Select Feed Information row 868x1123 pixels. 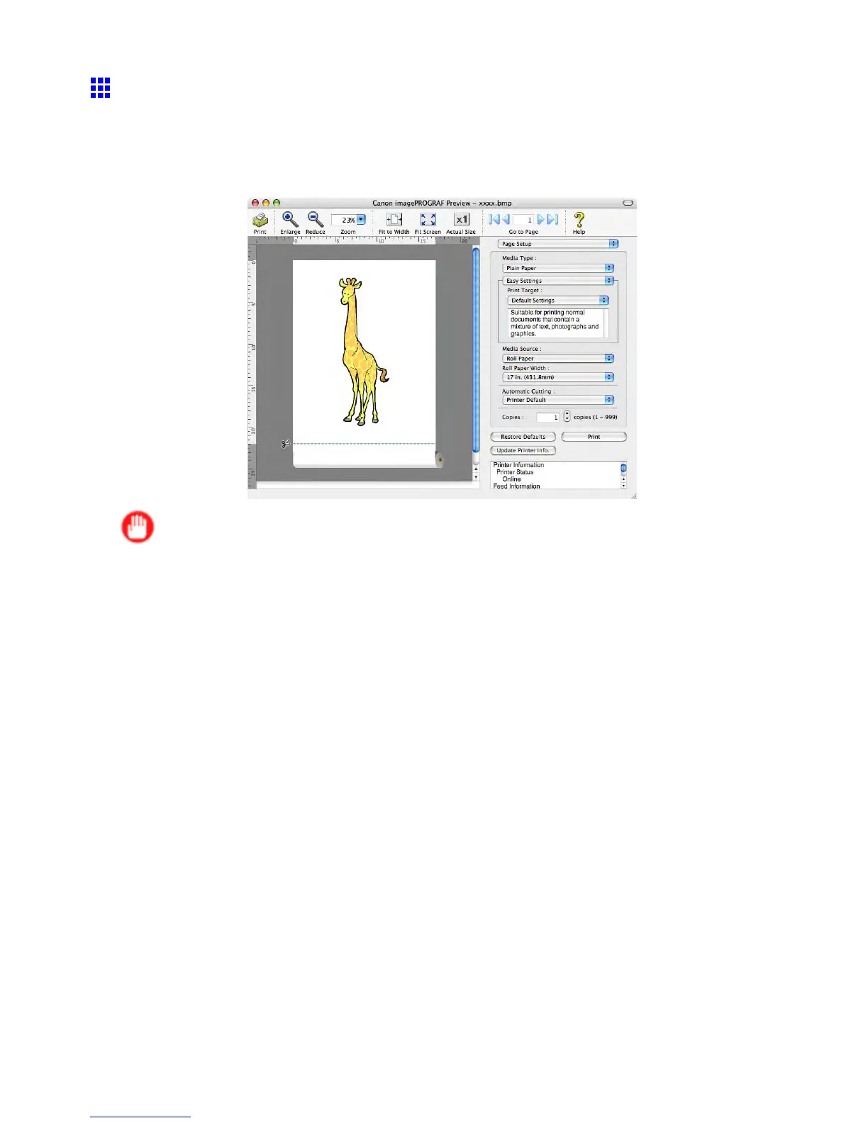point(517,486)
